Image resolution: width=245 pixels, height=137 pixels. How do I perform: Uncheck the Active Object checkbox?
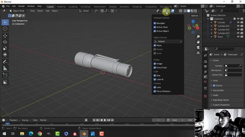point(155,31)
